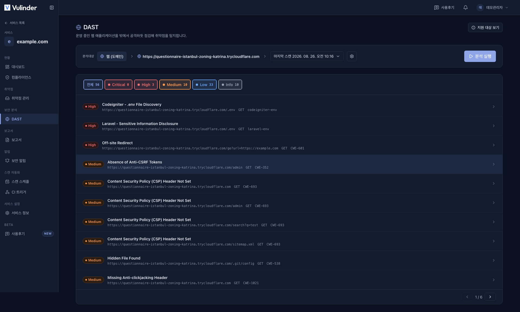Run analysis with 분석 실행 button
The height and width of the screenshot is (312, 520).
[x=480, y=56]
